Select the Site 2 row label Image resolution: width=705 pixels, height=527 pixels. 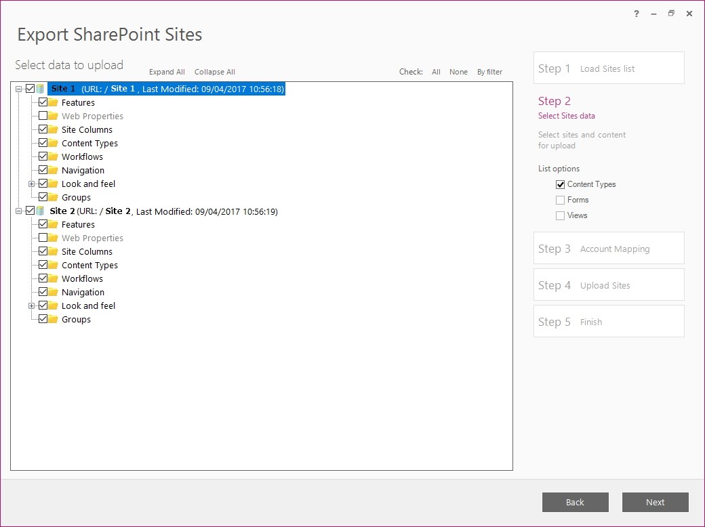point(163,211)
